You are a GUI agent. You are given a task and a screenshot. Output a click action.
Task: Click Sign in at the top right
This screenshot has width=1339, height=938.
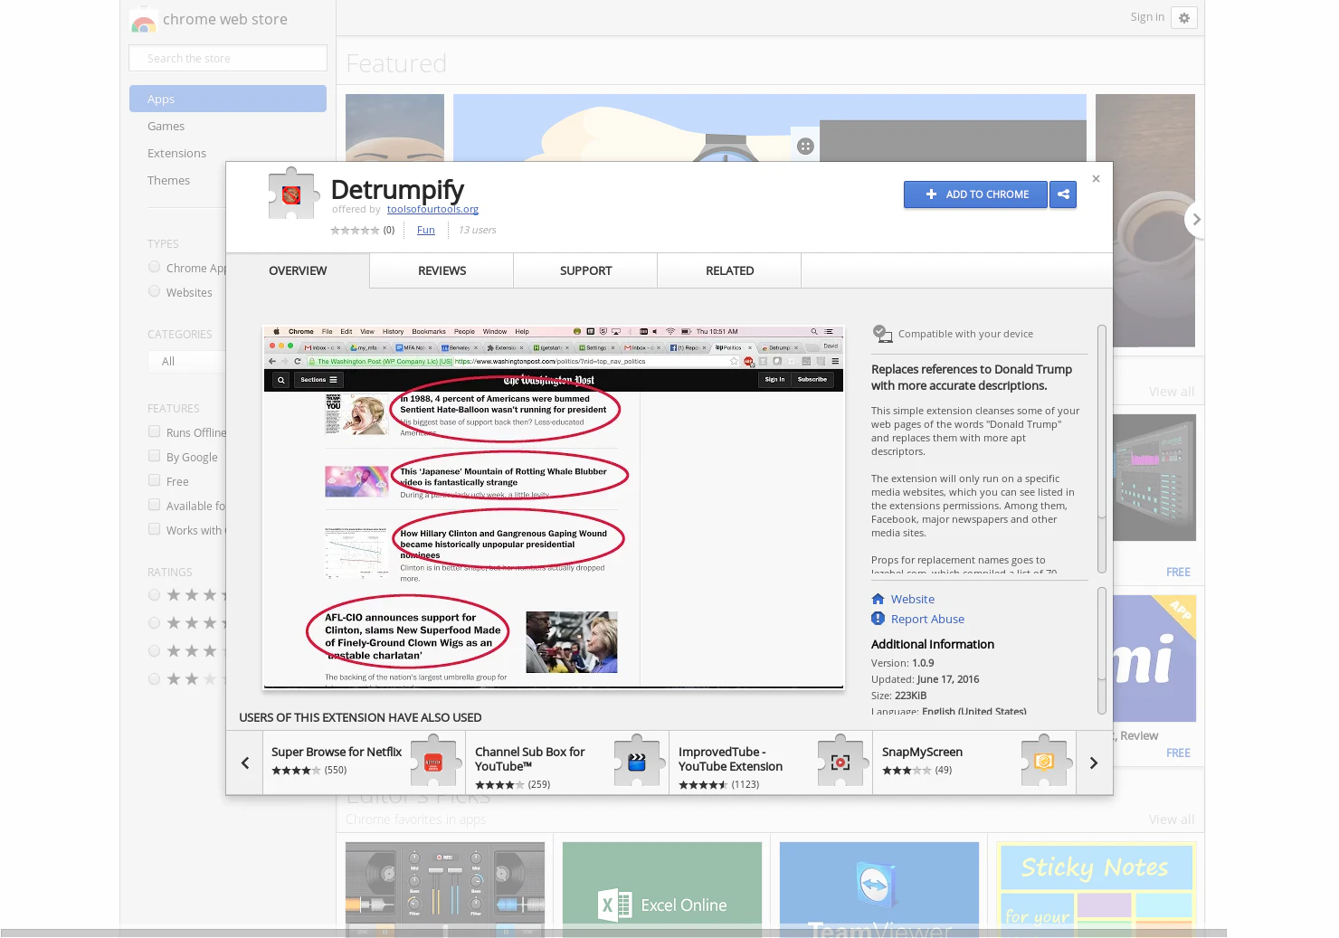[1147, 17]
